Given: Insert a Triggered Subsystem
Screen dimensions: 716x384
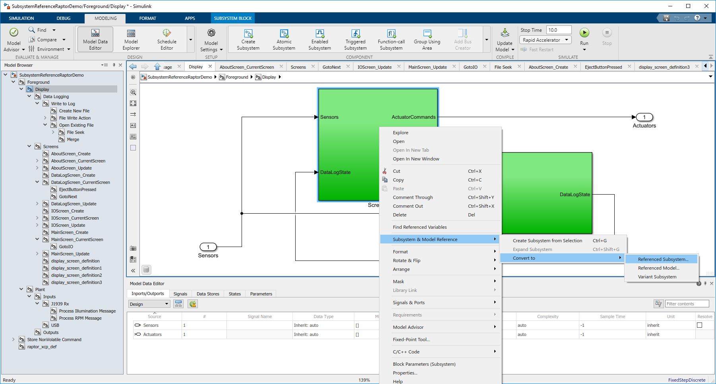Looking at the screenshot, I should (x=356, y=40).
